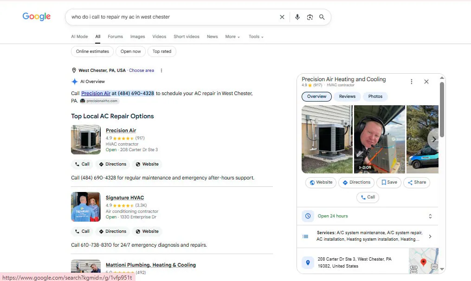Open the AC unit photo in panel
Screen dimensions: 471x281
coord(327,139)
